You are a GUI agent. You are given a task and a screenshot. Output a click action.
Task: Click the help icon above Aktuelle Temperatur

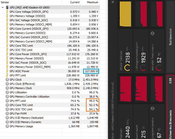point(153,33)
